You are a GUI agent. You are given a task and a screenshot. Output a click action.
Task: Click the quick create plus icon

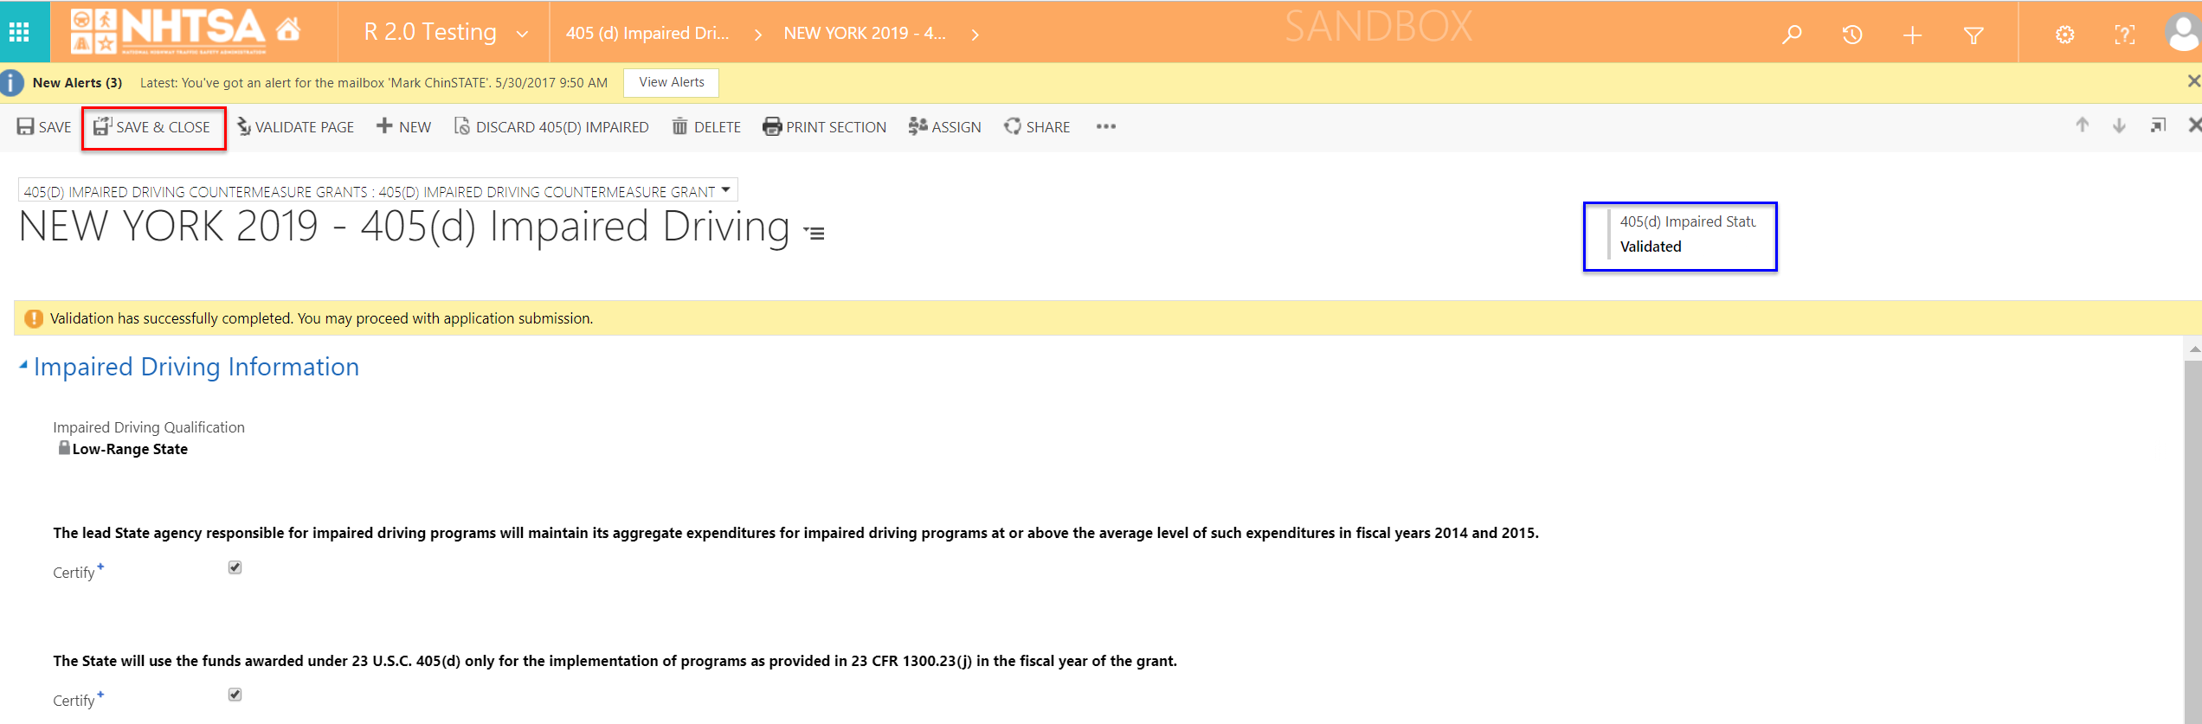1913,35
